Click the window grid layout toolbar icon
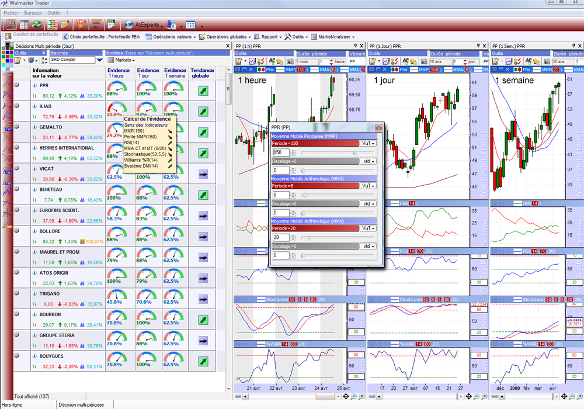 pos(191,25)
